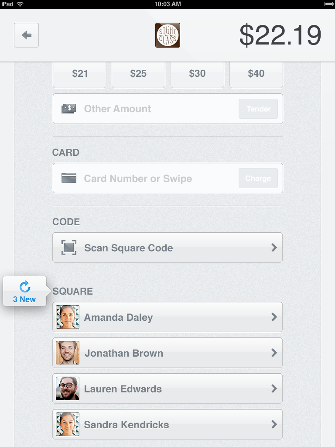Select Jonathan Brown's profile photo
The height and width of the screenshot is (447, 335).
tap(68, 353)
